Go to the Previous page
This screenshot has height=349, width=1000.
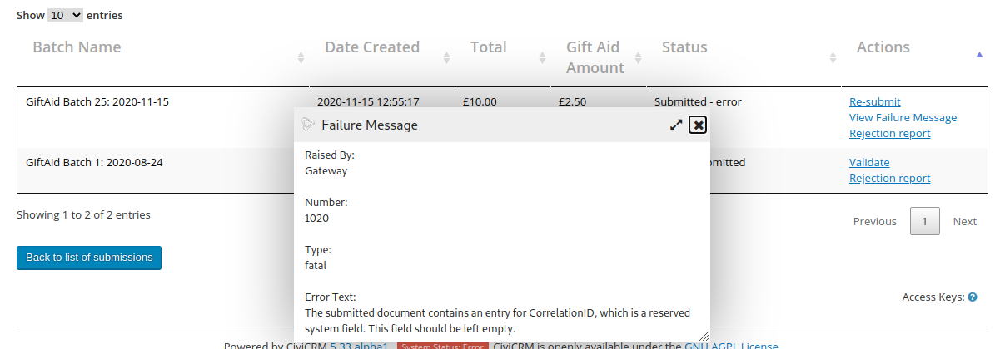(x=874, y=222)
